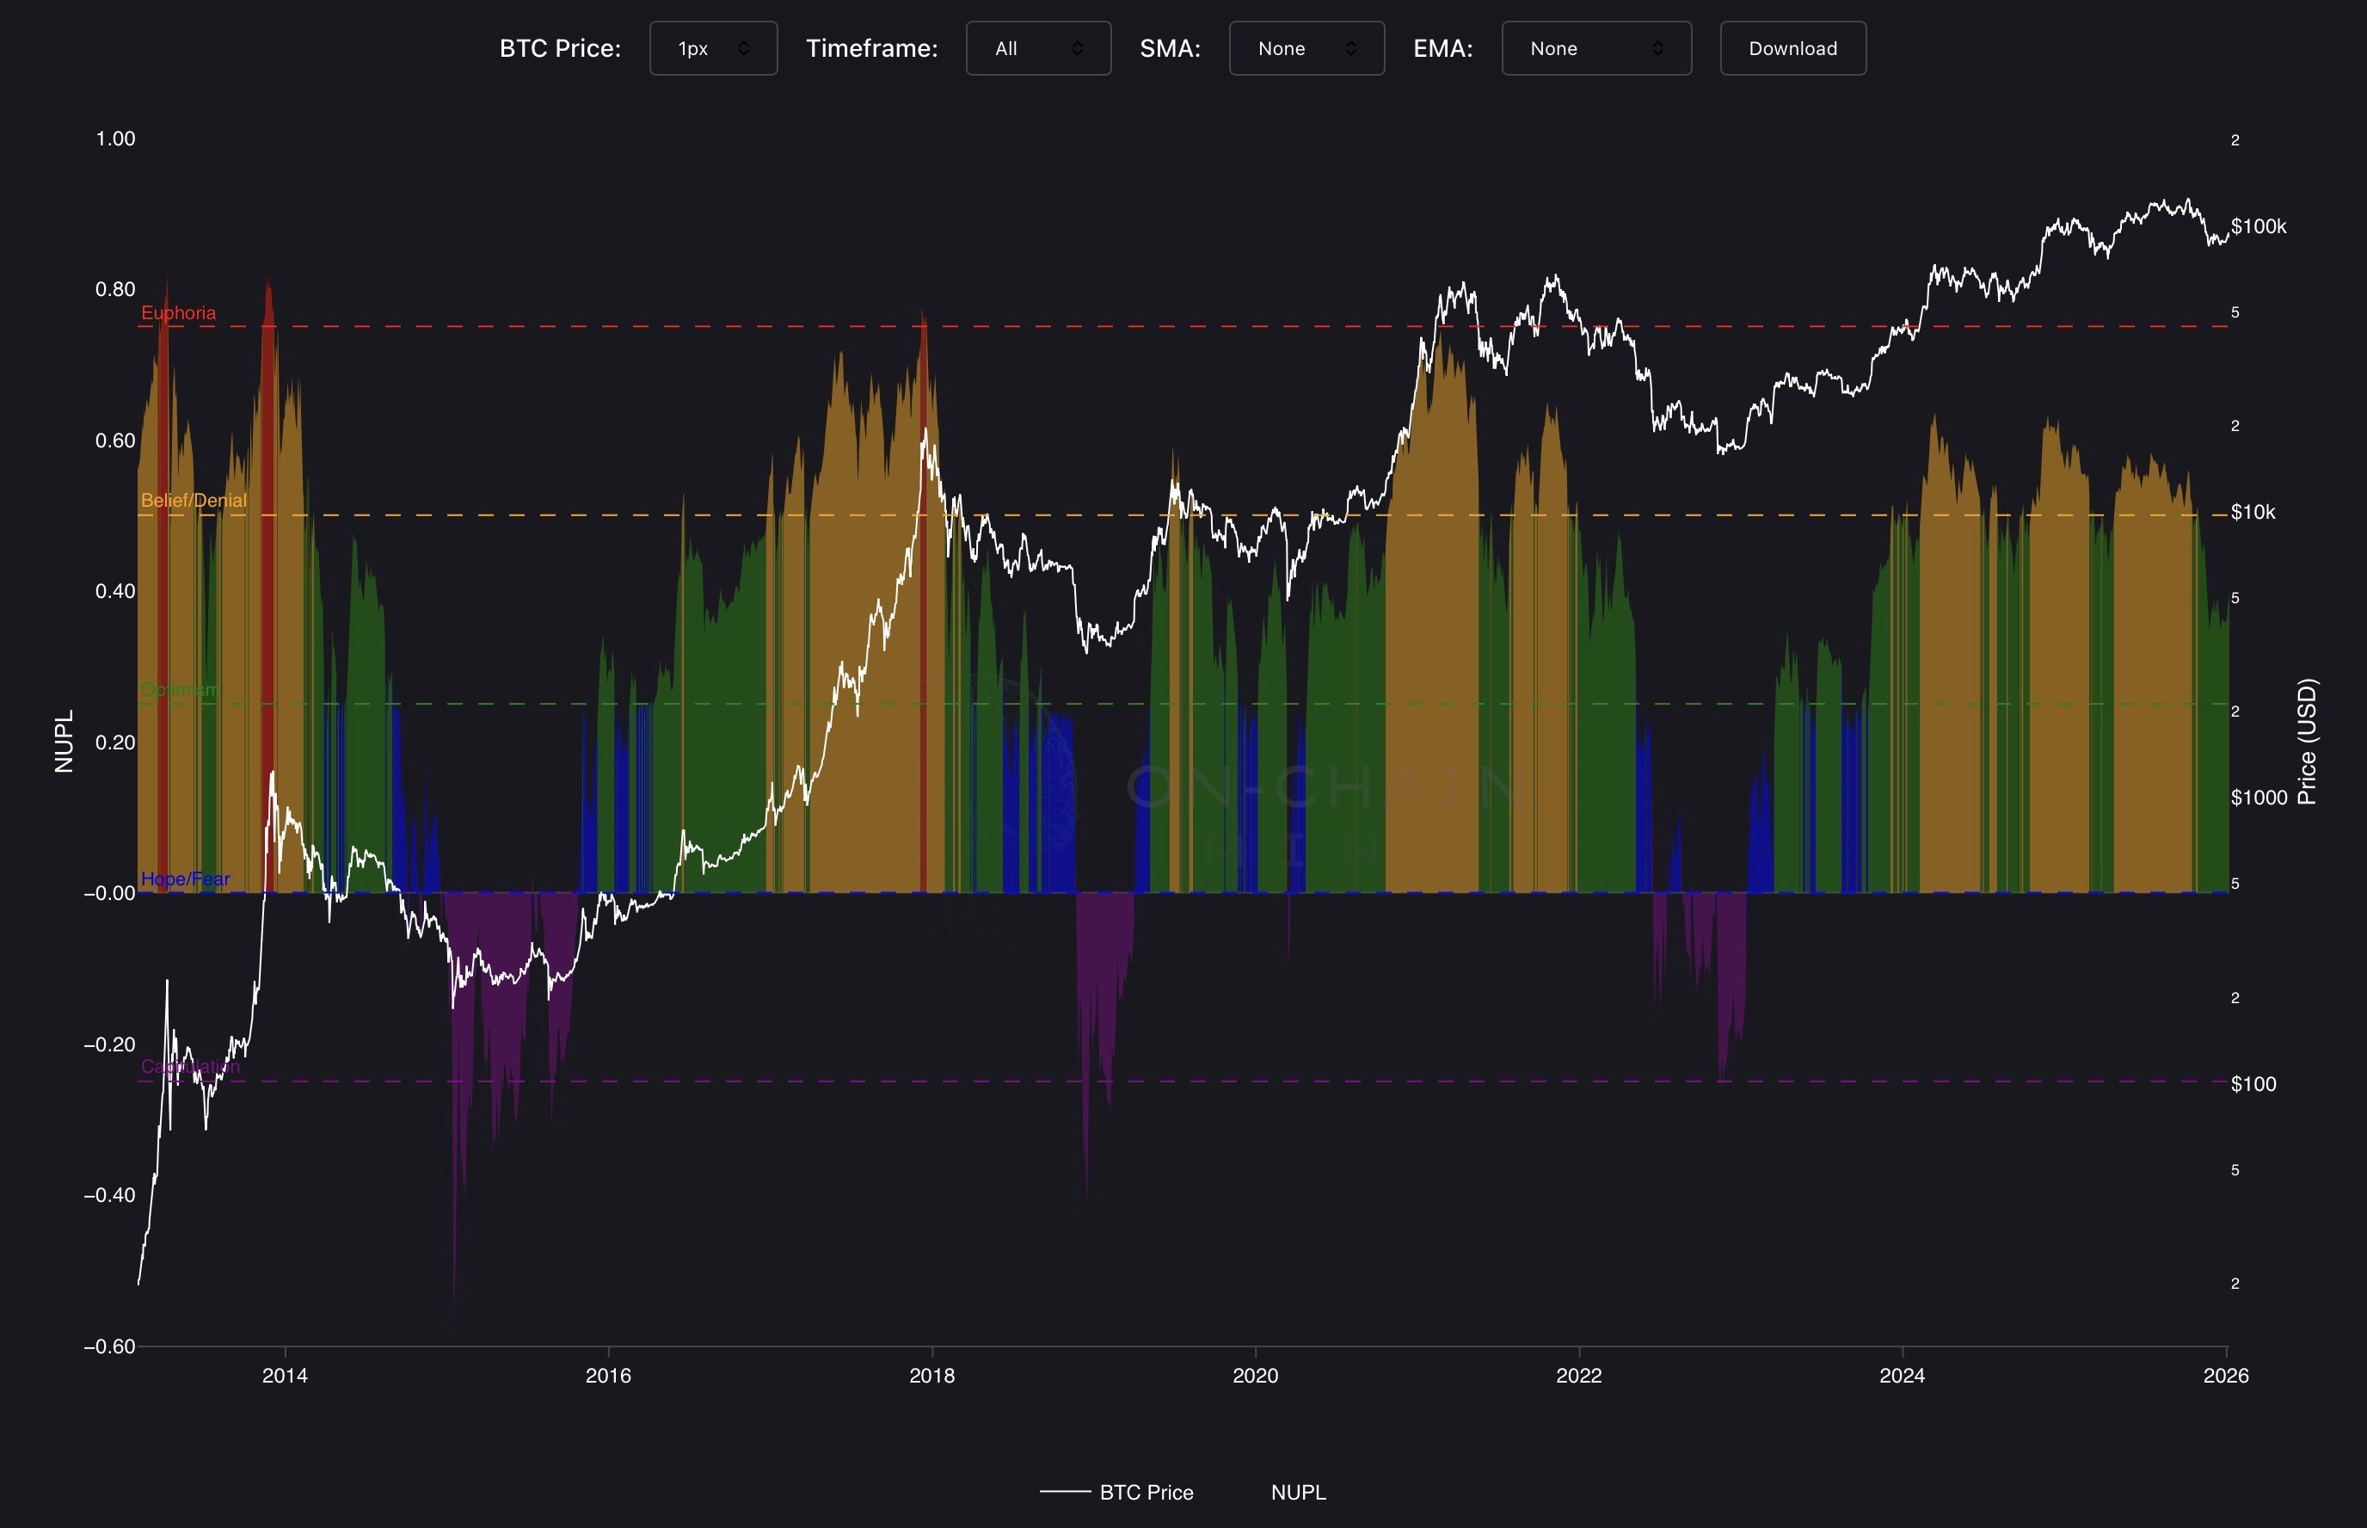Click the 2024 x-axis tick label

[1901, 1375]
